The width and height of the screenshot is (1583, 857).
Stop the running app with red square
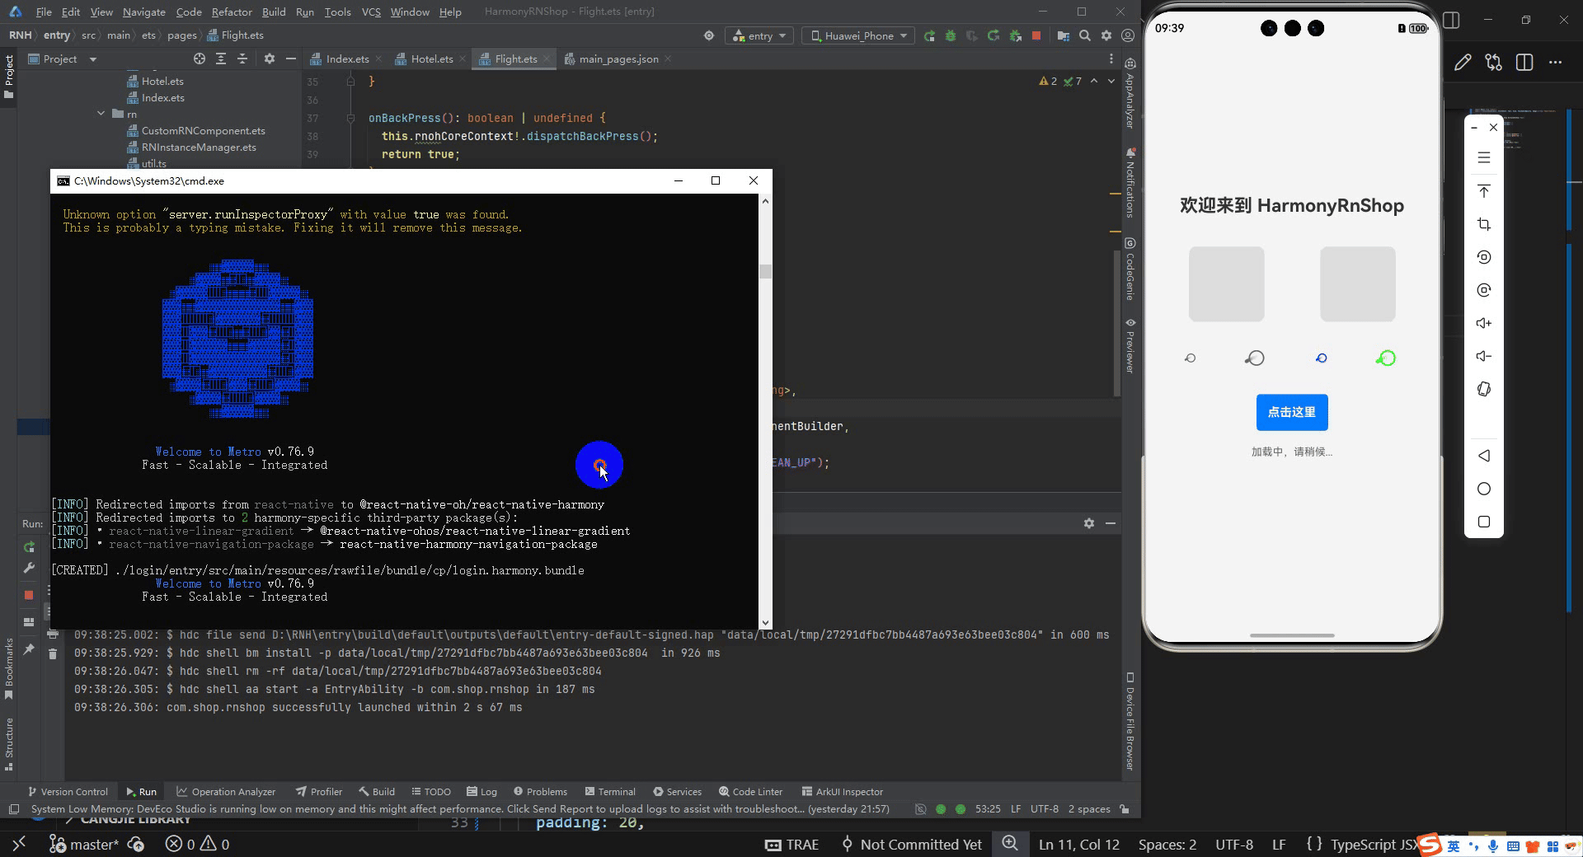[x=1036, y=35]
